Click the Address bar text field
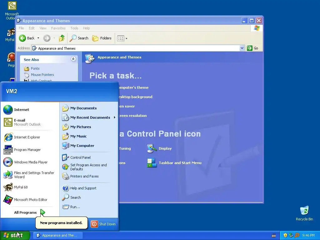Screen dimensions: 320x240 point(136,48)
